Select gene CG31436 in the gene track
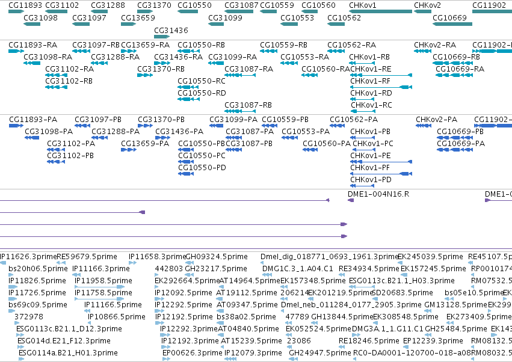Screen dimensions: 512x362 171,30
